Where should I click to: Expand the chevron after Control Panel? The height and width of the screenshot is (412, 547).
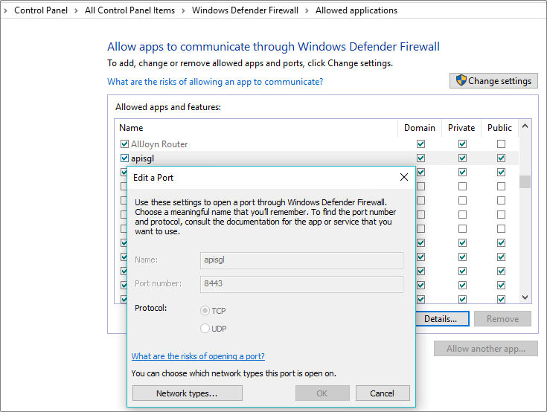coord(76,11)
